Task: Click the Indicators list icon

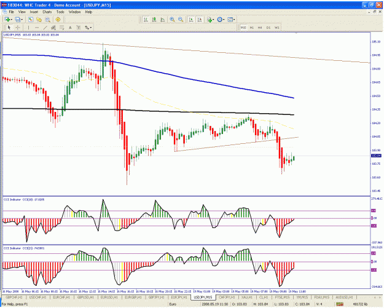Action: (x=210, y=19)
